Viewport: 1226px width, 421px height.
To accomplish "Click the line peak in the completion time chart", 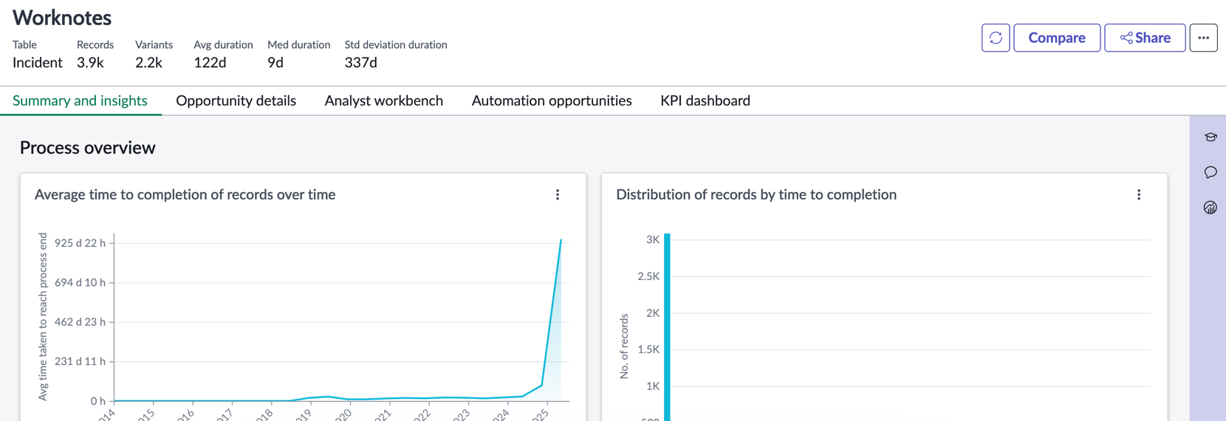I will pos(561,240).
